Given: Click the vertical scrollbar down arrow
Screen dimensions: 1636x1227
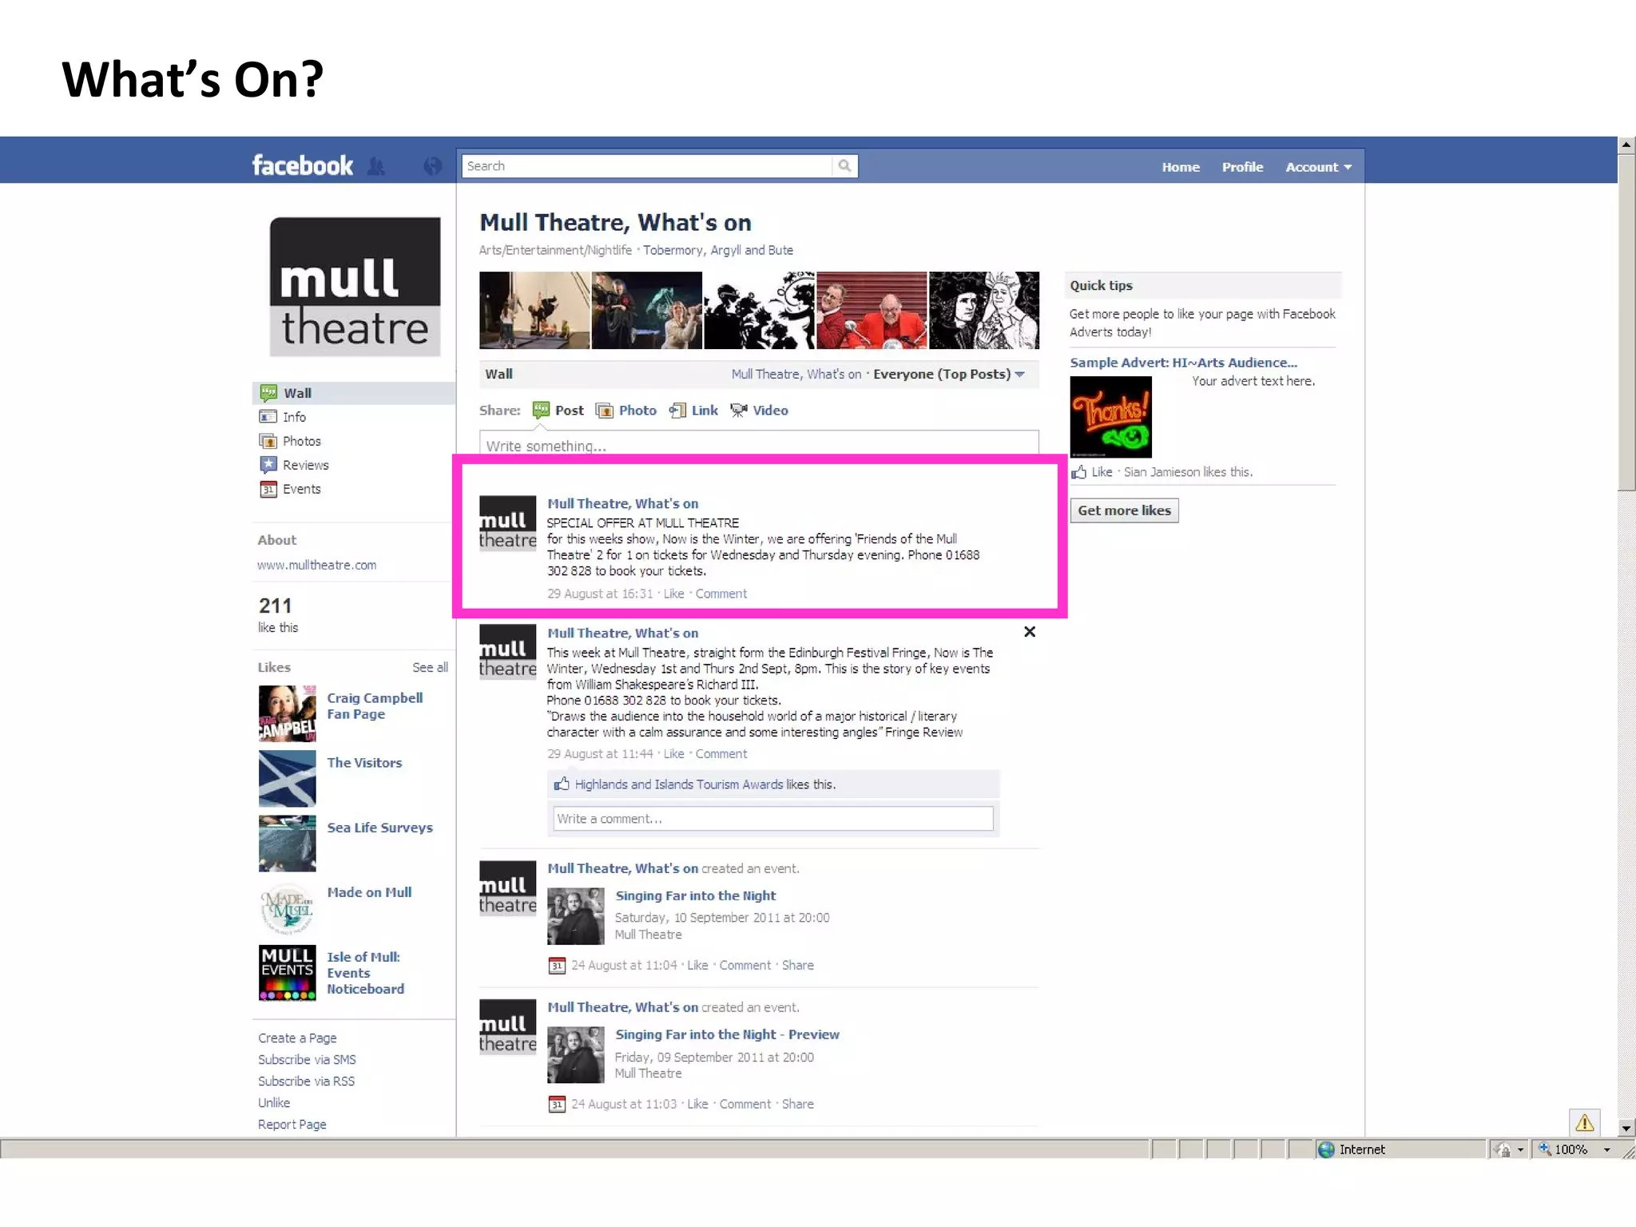Looking at the screenshot, I should pyautogui.click(x=1626, y=1128).
